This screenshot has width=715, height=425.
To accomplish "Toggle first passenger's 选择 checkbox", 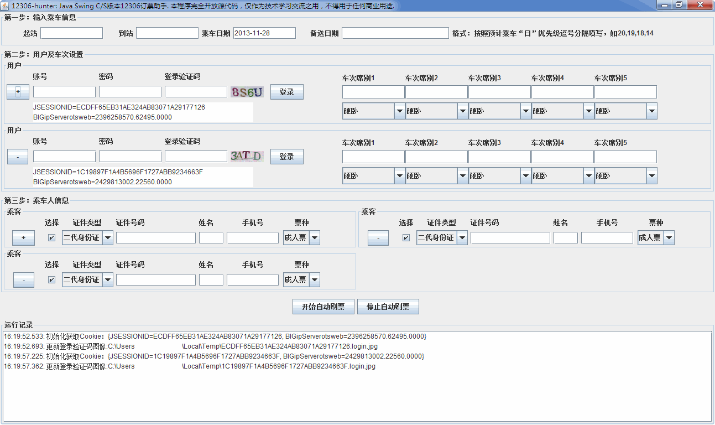I will pos(52,238).
